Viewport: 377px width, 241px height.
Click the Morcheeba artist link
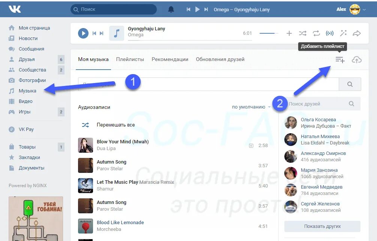point(109,229)
